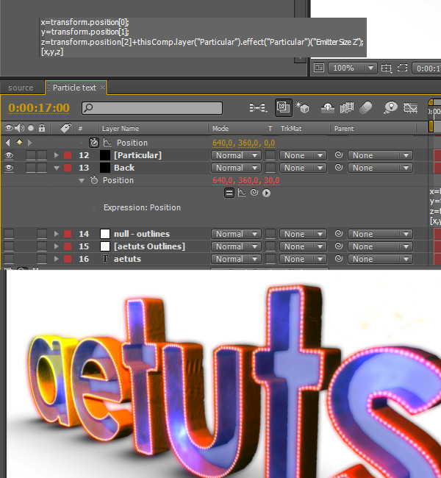This screenshot has width=441, height=478.
Task: Close the Particle text tab
Action: [103, 88]
